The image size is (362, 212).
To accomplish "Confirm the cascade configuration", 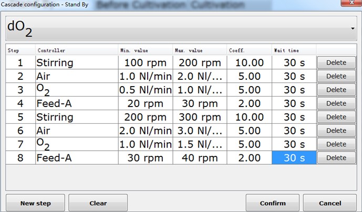I will click(x=273, y=203).
